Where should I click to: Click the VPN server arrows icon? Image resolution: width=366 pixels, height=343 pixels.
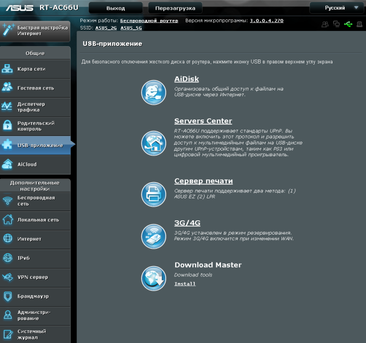pos(8,277)
